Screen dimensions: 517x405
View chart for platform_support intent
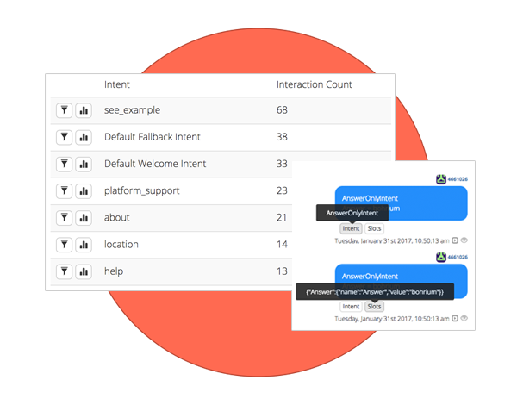84,190
